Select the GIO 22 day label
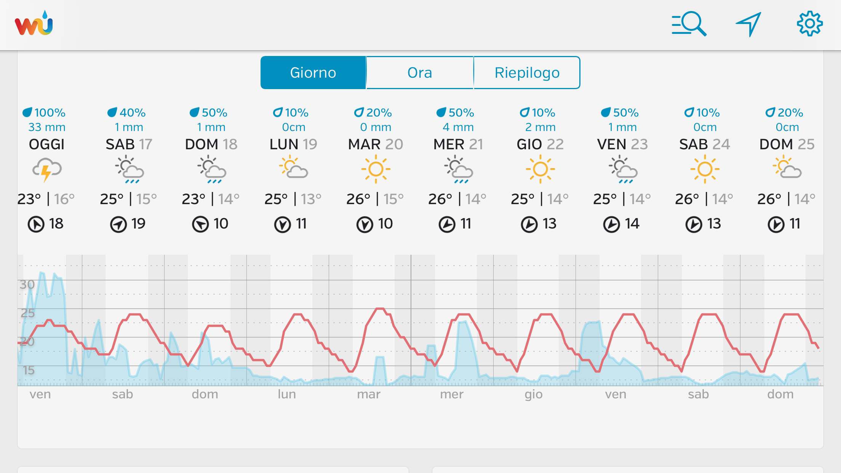Screen dimensions: 841x473 tap(540, 144)
